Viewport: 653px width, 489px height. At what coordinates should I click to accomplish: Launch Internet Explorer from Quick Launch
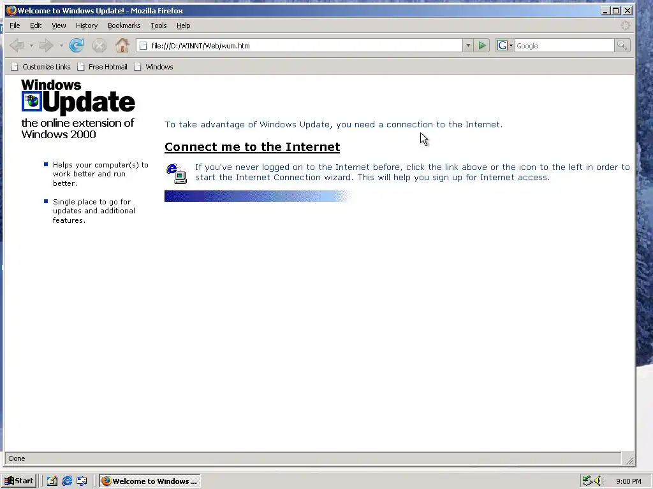67,481
